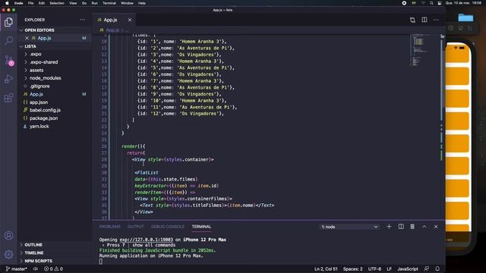
Task: Expand the .expo-shared folder
Action: tap(44, 62)
